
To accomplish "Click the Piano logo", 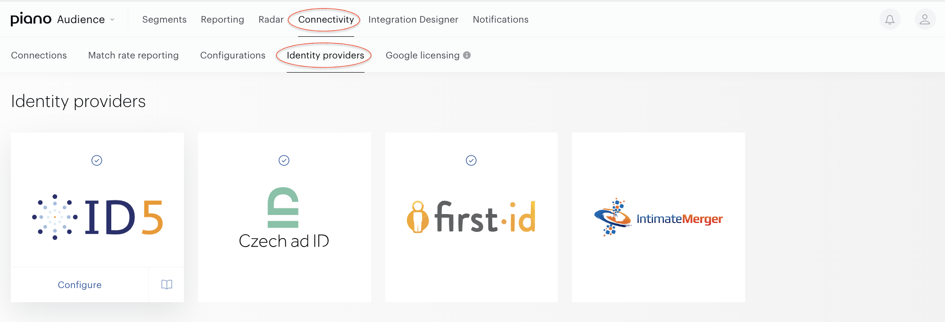I will click(x=31, y=19).
